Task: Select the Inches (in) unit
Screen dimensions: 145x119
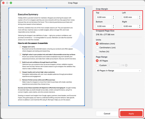Action: (x=97, y=51)
